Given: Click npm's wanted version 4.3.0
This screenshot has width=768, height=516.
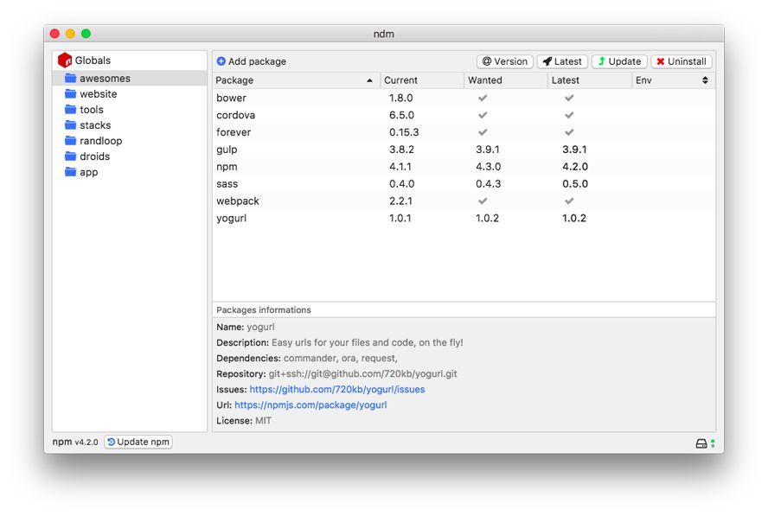Looking at the screenshot, I should coord(488,167).
